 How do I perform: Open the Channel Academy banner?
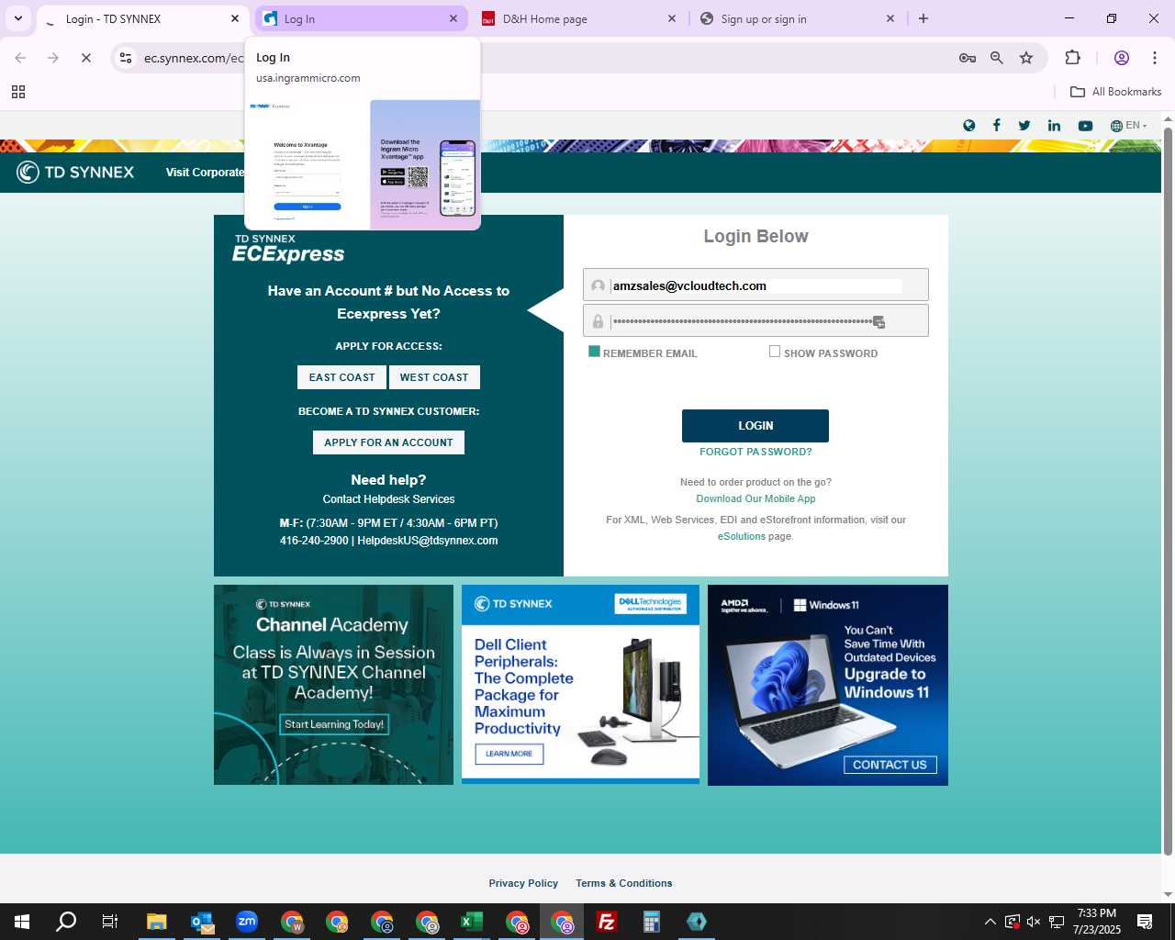(333, 685)
